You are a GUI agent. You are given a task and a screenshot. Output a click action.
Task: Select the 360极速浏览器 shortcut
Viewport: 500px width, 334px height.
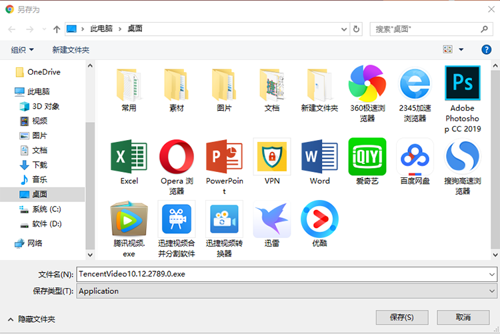coord(367,83)
